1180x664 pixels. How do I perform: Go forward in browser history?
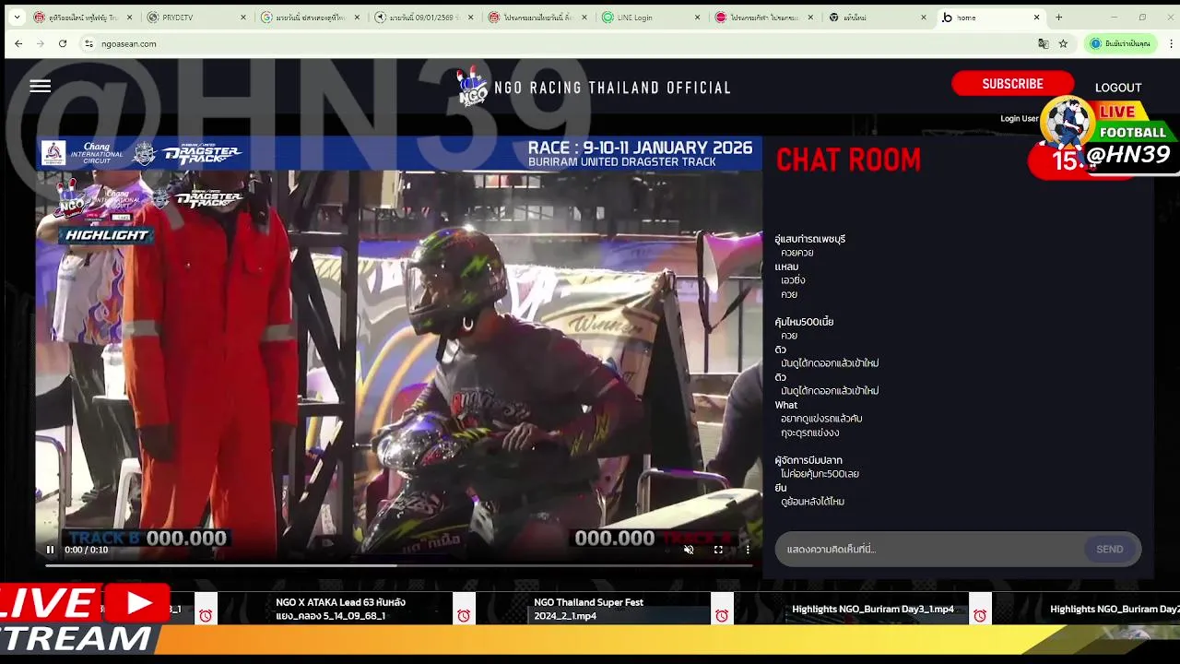click(41, 43)
